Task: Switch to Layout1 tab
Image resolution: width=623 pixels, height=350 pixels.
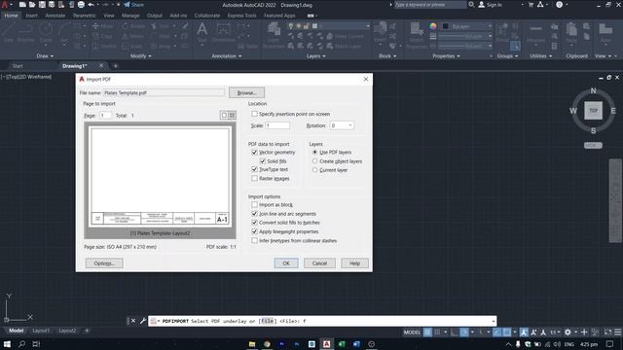Action: (41, 331)
